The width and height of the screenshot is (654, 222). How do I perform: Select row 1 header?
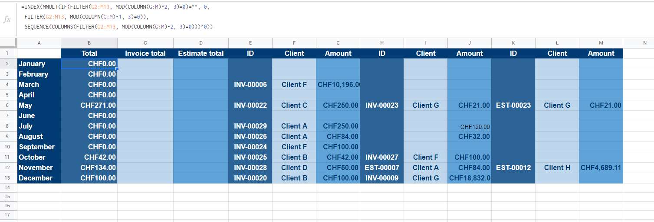coord(9,53)
